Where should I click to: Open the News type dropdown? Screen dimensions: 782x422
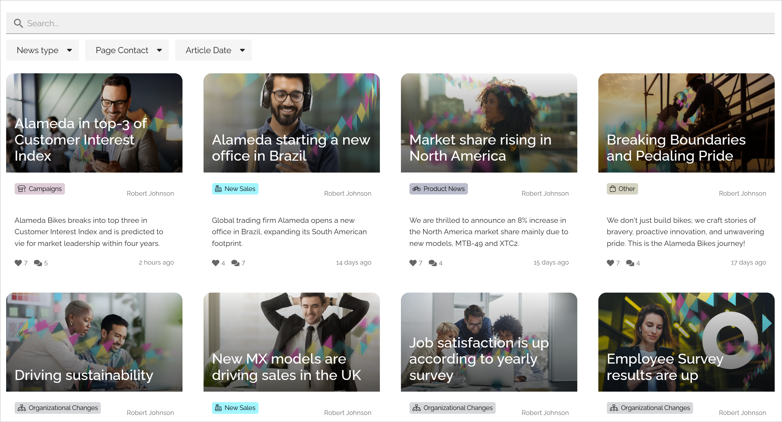pyautogui.click(x=42, y=50)
